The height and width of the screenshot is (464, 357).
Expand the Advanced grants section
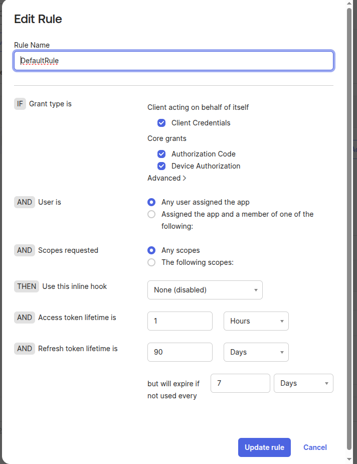(x=167, y=178)
